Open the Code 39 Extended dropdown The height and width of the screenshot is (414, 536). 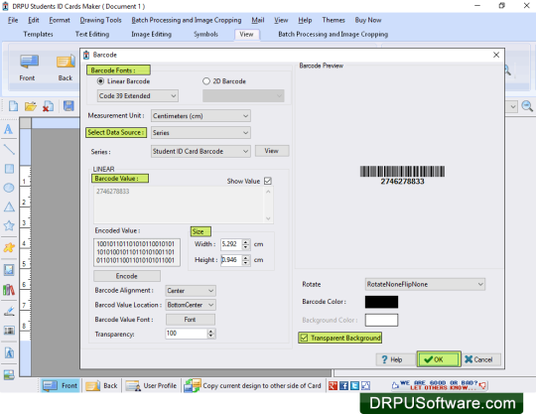click(x=137, y=95)
